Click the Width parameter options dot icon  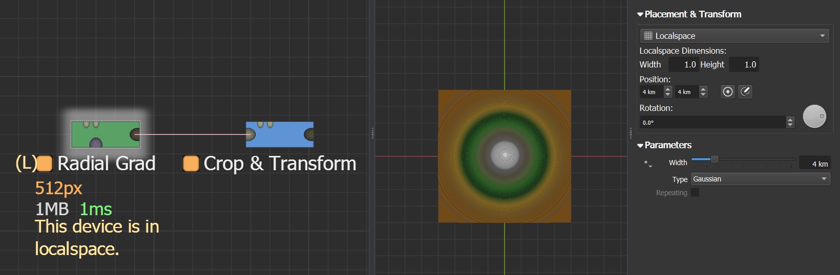point(648,164)
